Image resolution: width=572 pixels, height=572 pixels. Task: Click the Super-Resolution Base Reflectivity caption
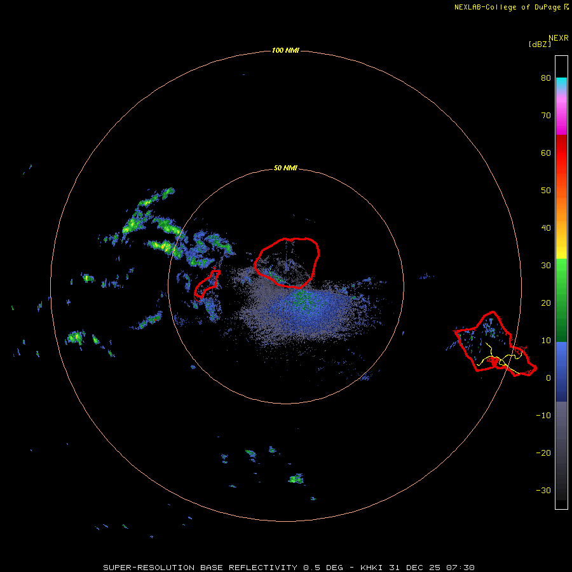tap(289, 568)
